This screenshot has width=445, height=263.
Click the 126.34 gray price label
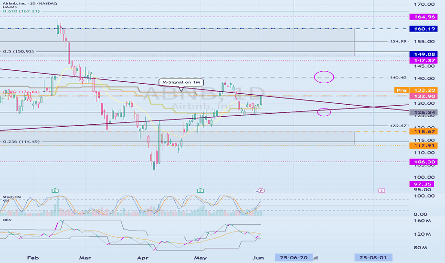(424, 112)
